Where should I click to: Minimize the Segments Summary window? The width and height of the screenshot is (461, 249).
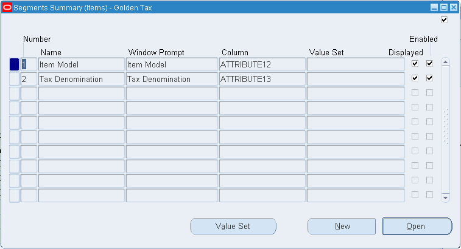click(434, 8)
